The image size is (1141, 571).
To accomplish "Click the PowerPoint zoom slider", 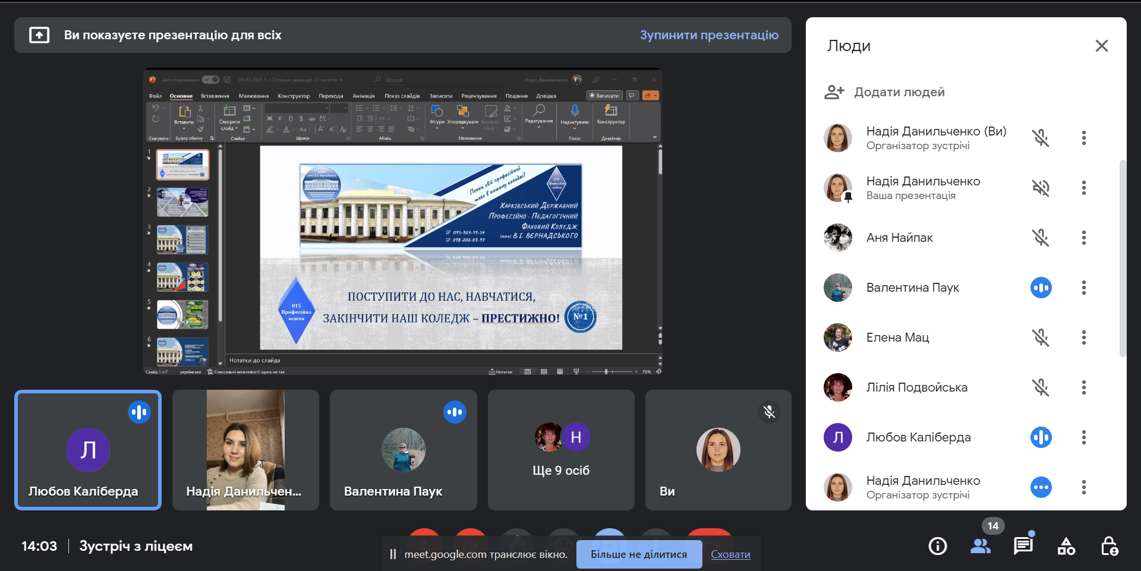I will 611,371.
